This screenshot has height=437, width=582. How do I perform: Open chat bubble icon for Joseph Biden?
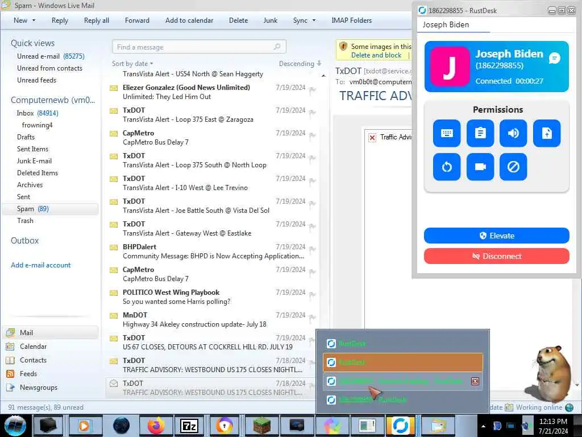(x=555, y=58)
